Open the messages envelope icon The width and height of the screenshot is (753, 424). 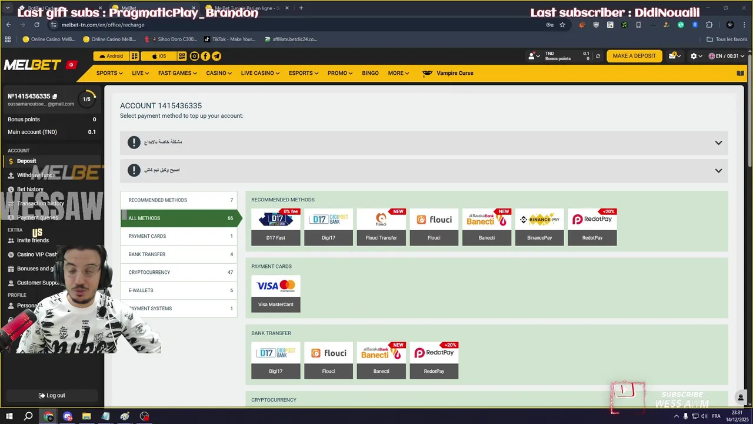tap(672, 56)
